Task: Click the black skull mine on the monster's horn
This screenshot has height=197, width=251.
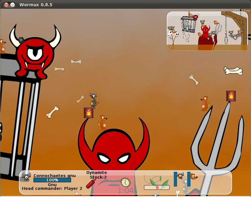Action: (21, 40)
